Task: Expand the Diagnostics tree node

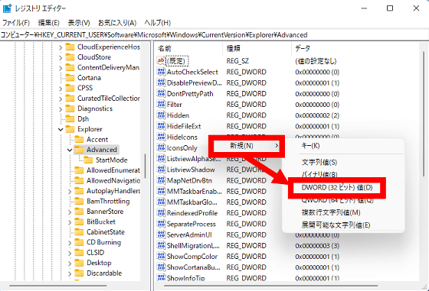Action: pos(61,109)
